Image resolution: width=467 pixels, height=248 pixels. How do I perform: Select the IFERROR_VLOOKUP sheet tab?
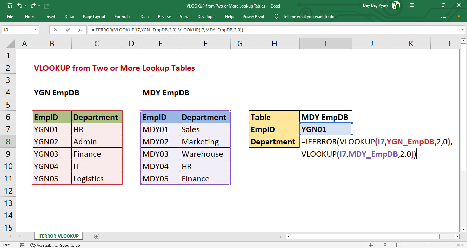coord(58,236)
